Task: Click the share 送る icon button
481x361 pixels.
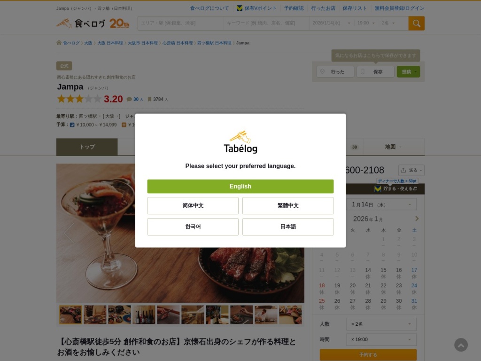Action: (x=411, y=170)
